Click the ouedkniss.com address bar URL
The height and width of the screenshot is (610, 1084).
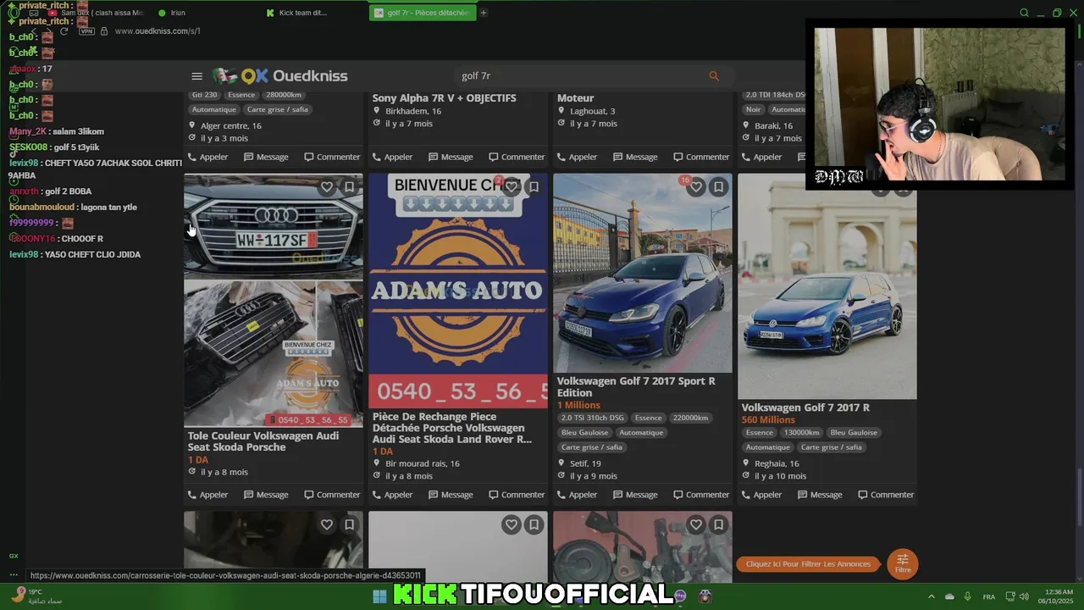[x=158, y=31]
